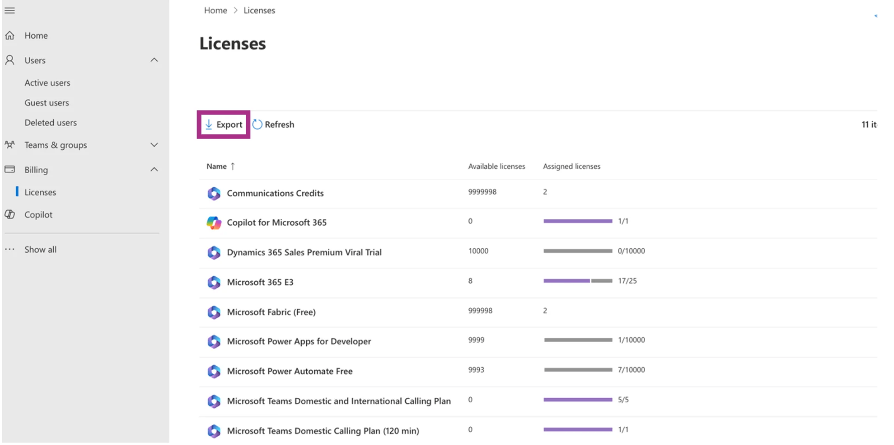
Task: Open the Microsoft 365 E3 license
Action: pyautogui.click(x=260, y=282)
